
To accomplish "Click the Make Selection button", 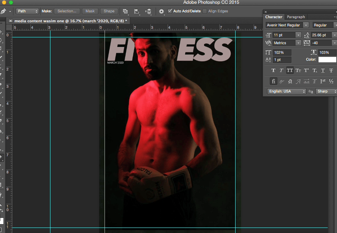I will click(67, 11).
